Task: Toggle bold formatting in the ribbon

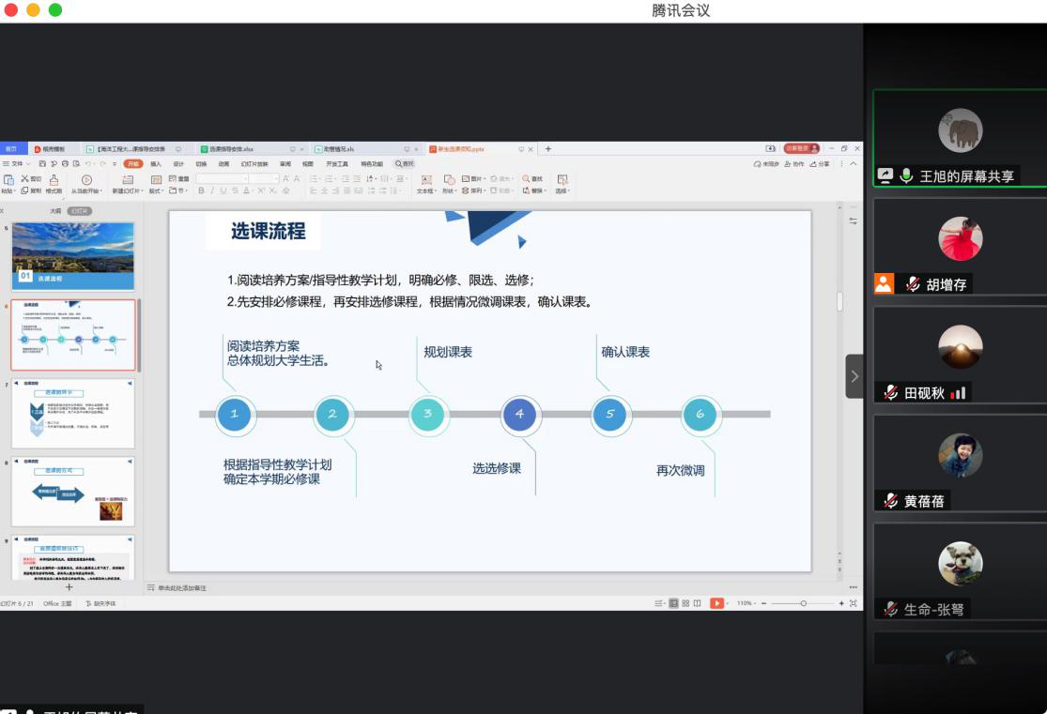Action: [x=201, y=190]
